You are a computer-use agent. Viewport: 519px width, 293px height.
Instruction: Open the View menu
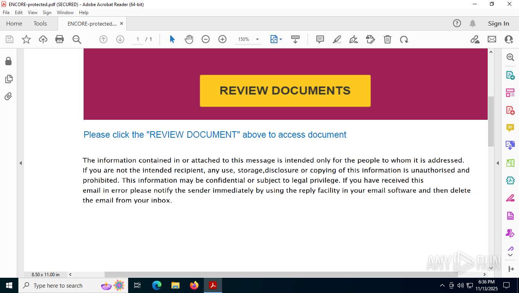pyautogui.click(x=32, y=13)
